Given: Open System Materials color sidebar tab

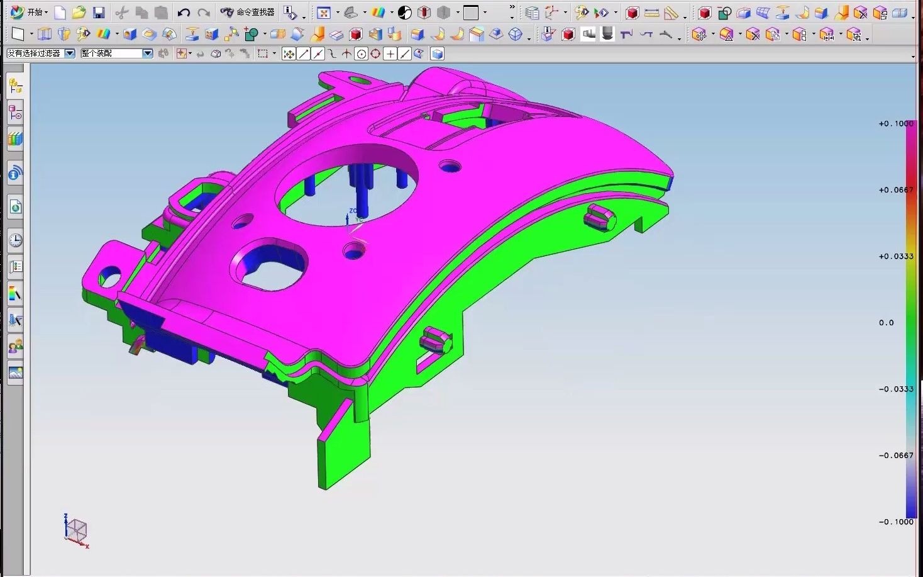Looking at the screenshot, I should coord(16,293).
